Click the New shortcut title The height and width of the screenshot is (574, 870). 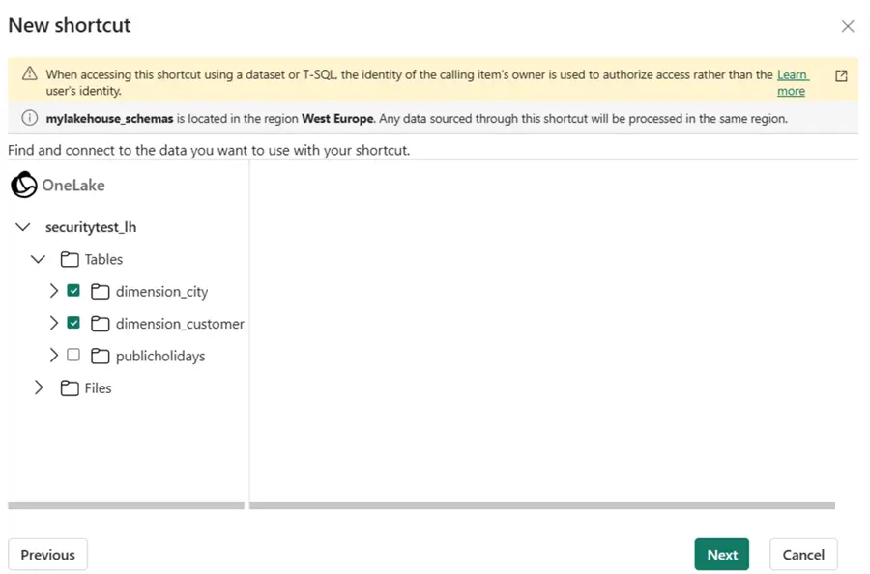pyautogui.click(x=70, y=25)
